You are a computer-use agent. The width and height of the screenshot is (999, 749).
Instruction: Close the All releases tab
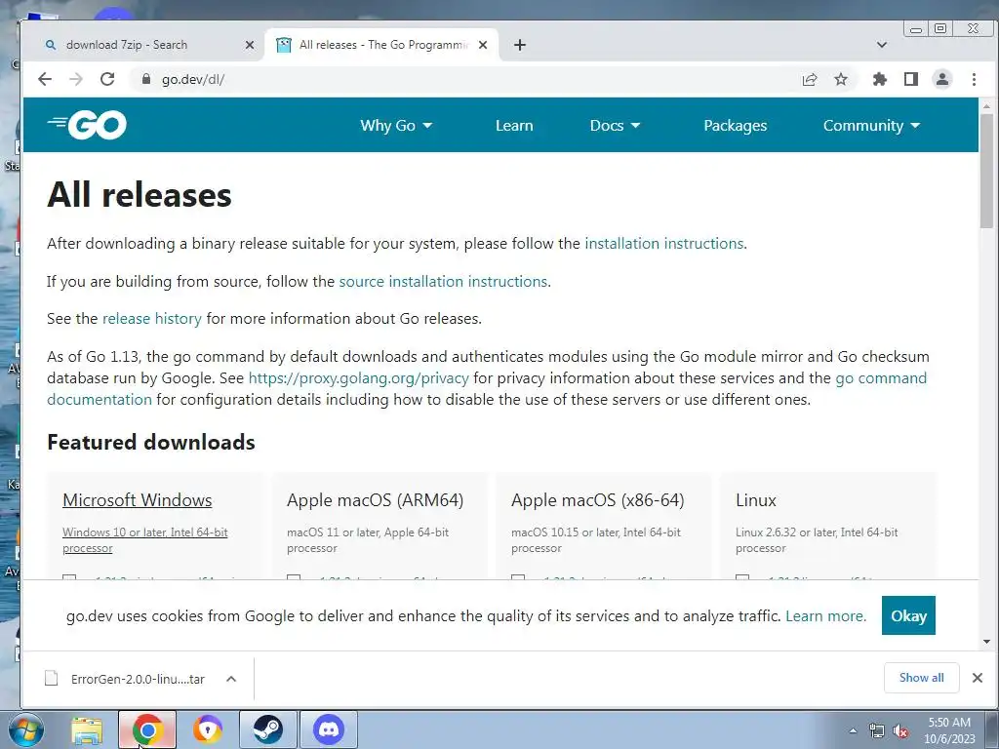(483, 45)
